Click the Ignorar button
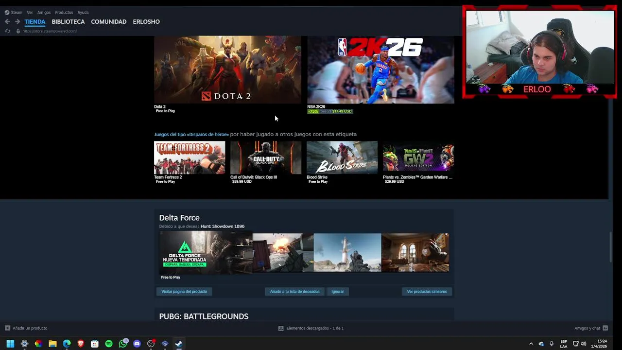This screenshot has width=622, height=350. coord(338,292)
